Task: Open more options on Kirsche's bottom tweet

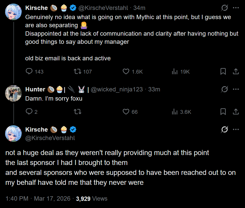Action: click(236, 130)
